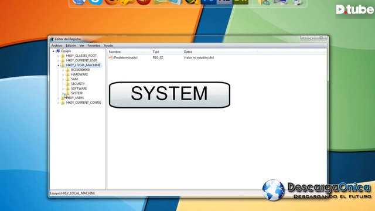This screenshot has width=375, height=211.
Task: Expand the HKEY_CURRENT_CONFIG key
Action: 58,103
